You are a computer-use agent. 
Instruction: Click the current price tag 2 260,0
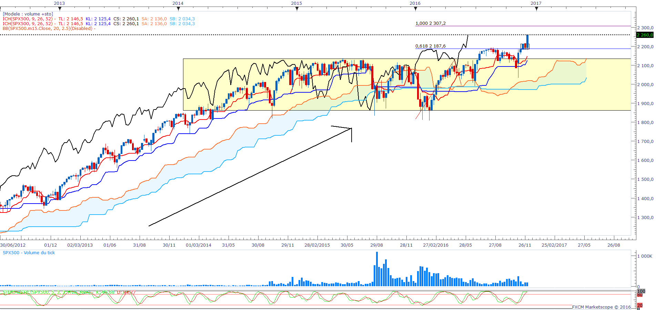tap(645, 35)
